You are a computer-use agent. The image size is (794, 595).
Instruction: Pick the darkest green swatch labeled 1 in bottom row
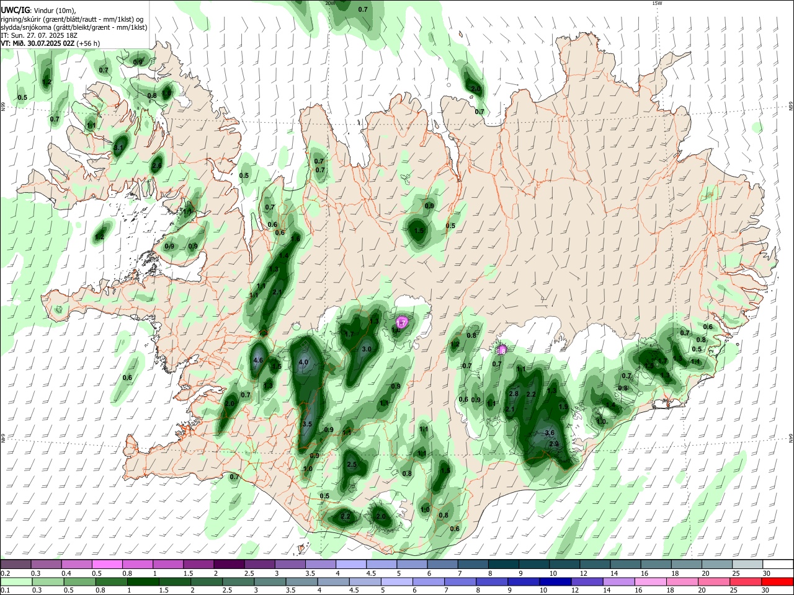point(143,581)
